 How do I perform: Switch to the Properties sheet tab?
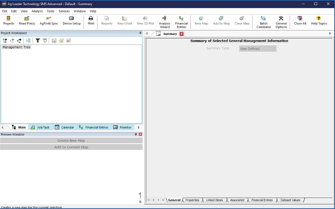(x=192, y=200)
